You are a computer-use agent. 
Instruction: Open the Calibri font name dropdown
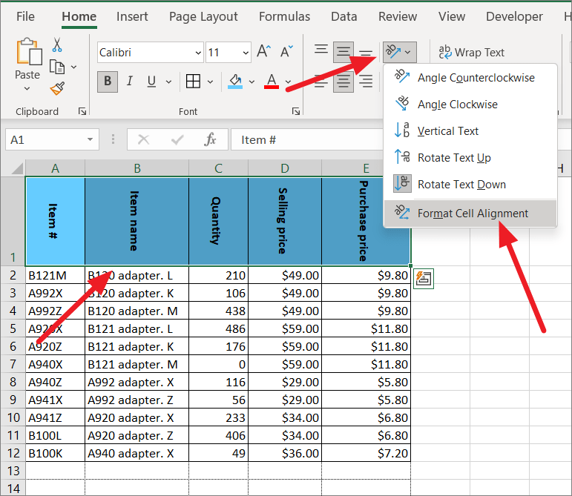pyautogui.click(x=198, y=53)
